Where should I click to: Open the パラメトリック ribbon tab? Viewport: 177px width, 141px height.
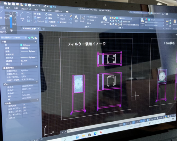click(26, 9)
